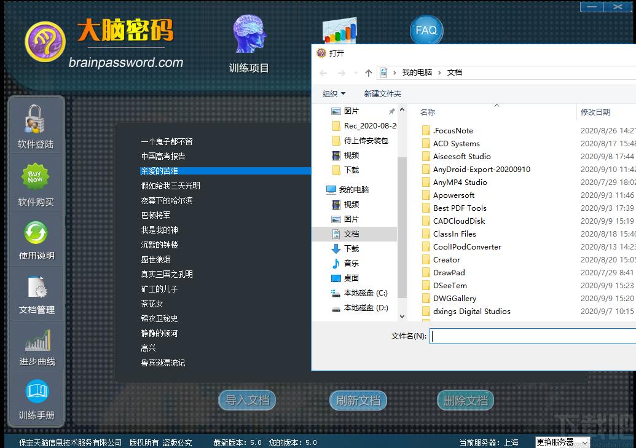The width and height of the screenshot is (636, 448).
Task: Open 训练项目 brain head icon
Action: (249, 34)
